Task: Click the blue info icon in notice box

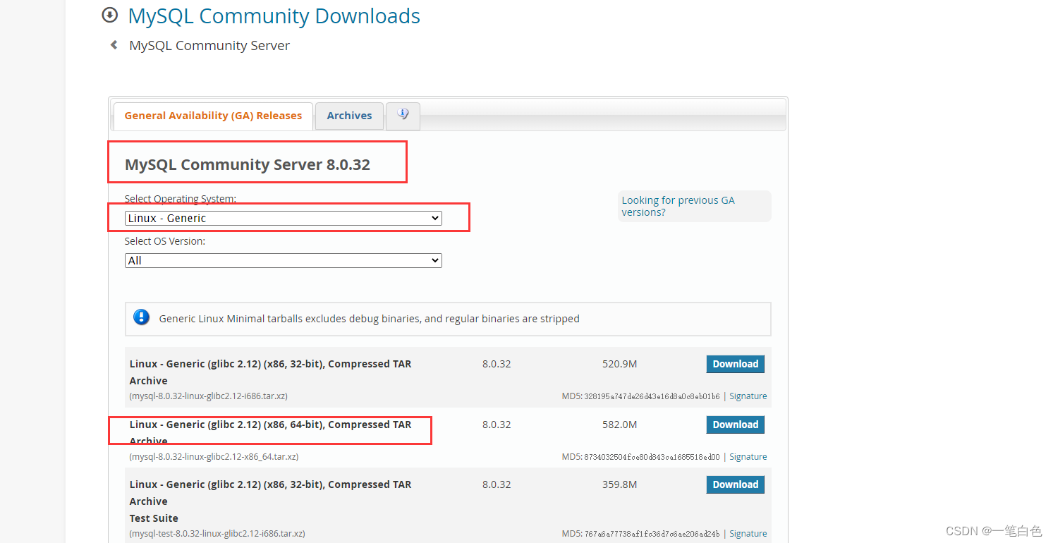Action: pos(142,317)
